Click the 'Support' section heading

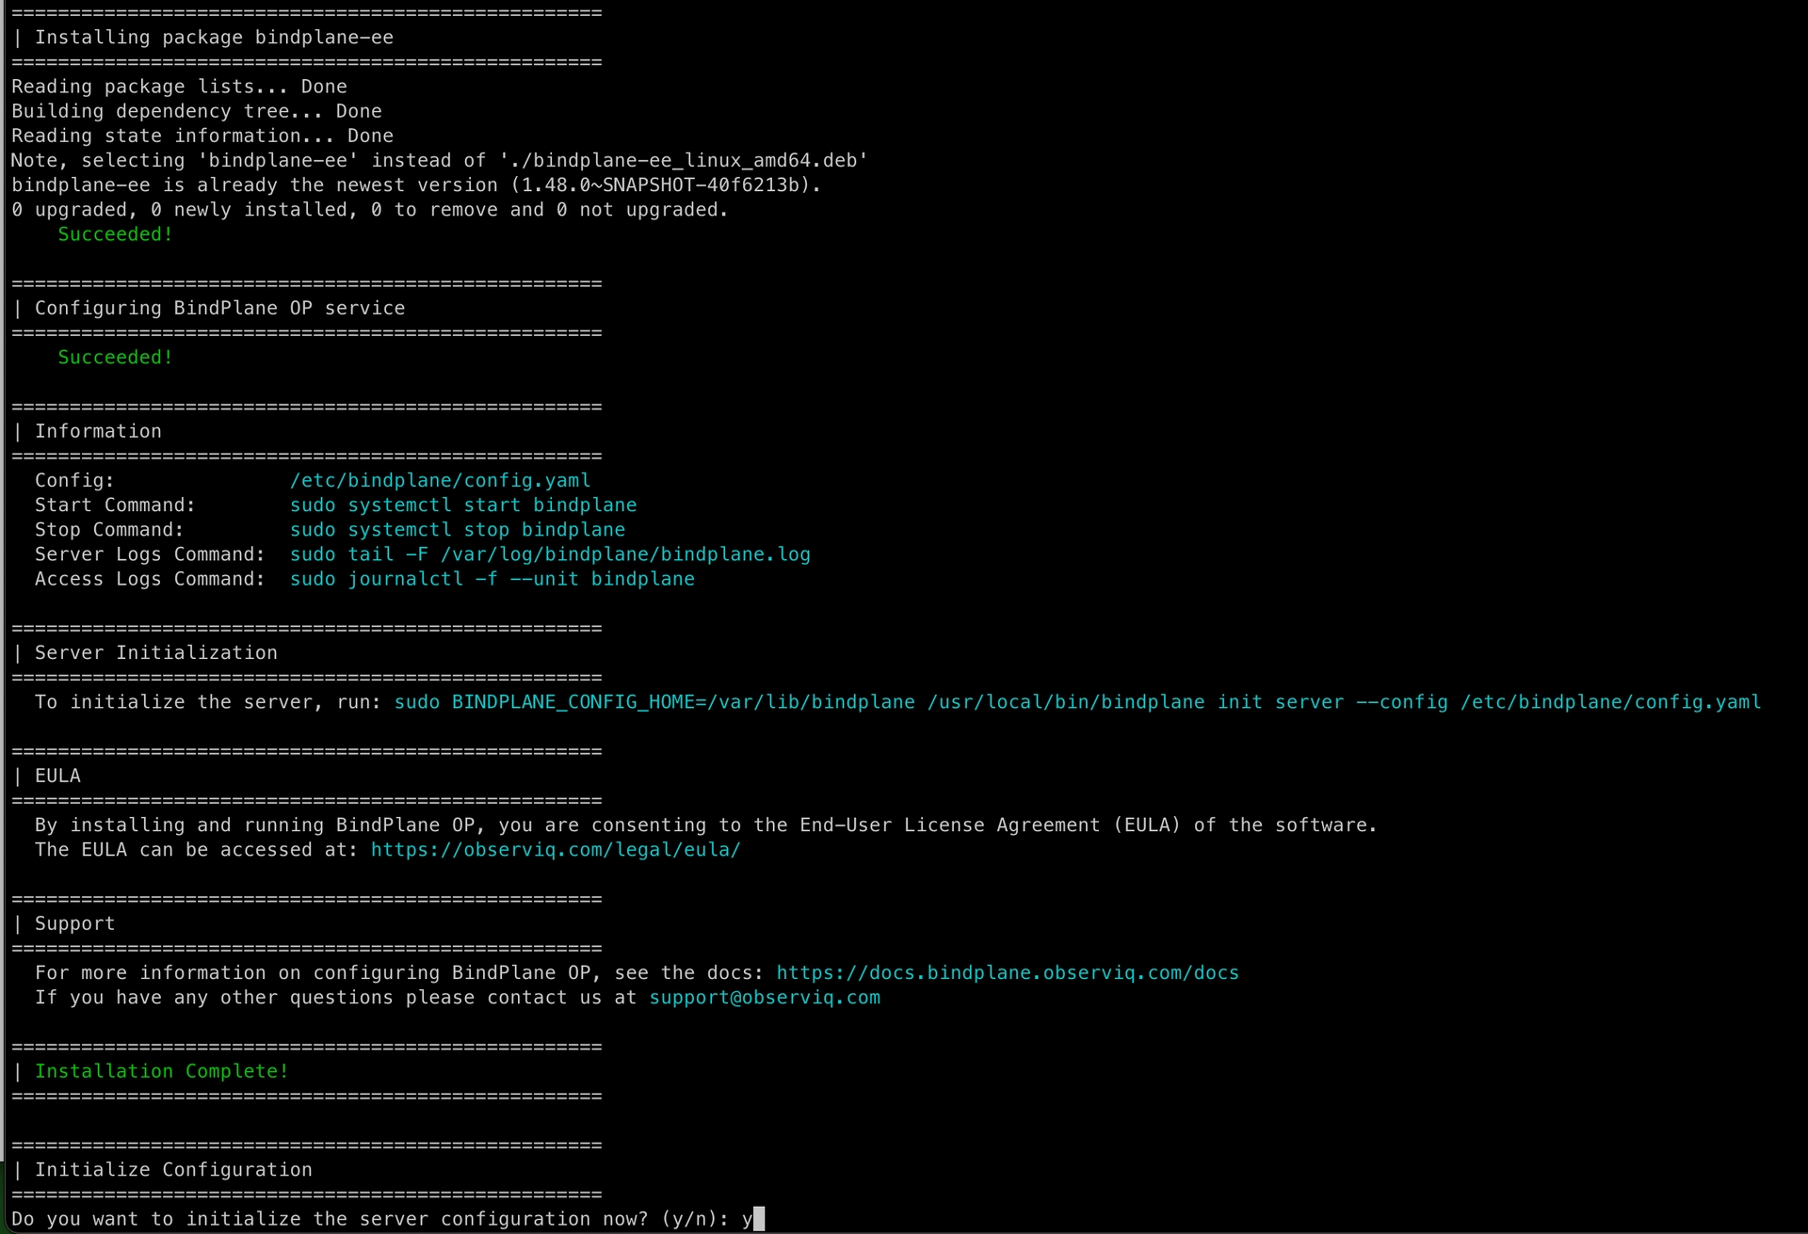coord(74,924)
